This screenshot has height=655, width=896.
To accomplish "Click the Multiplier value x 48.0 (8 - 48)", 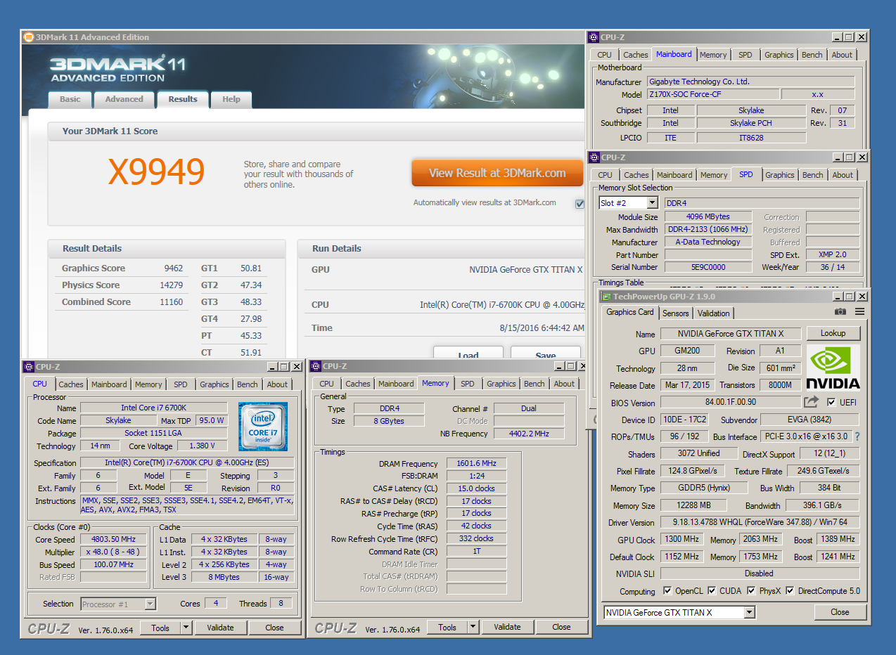I will pyautogui.click(x=113, y=552).
